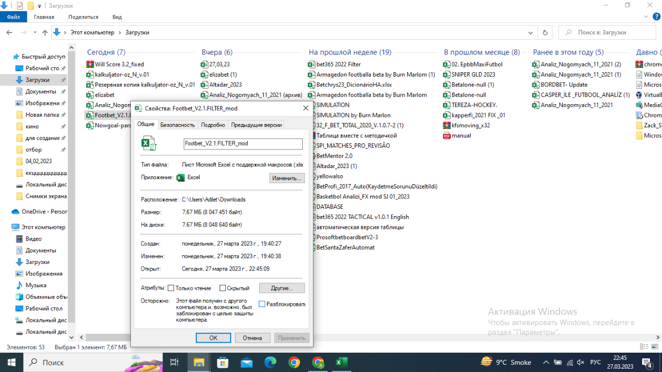
Task: Open Microsoft Edge from the taskbar
Action: [x=270, y=362]
